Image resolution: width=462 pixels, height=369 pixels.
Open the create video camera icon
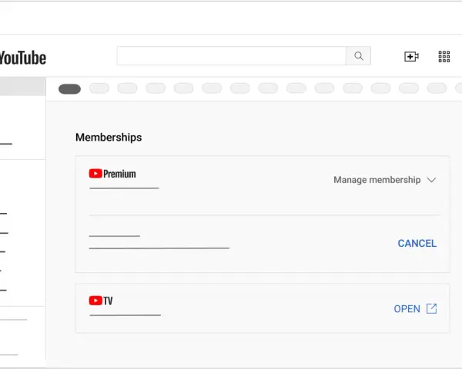click(x=411, y=56)
